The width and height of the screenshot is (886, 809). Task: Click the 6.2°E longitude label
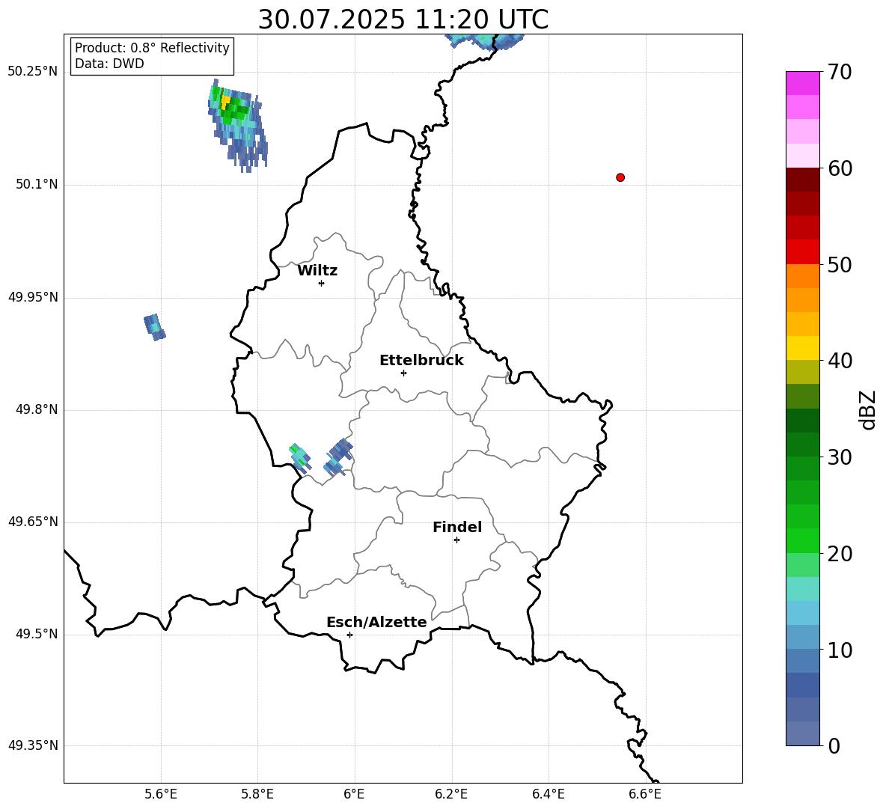coord(451,794)
